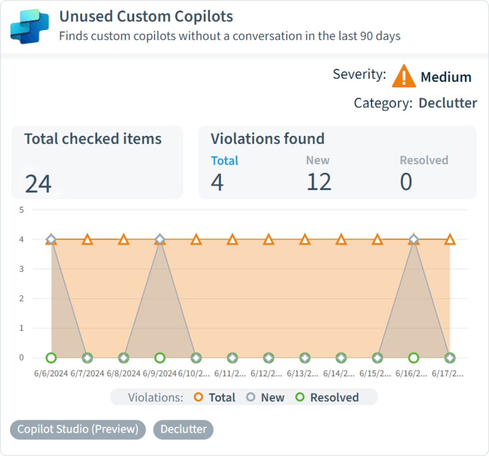489x456 pixels.
Task: Click the Total checked items value 24
Action: click(x=38, y=184)
